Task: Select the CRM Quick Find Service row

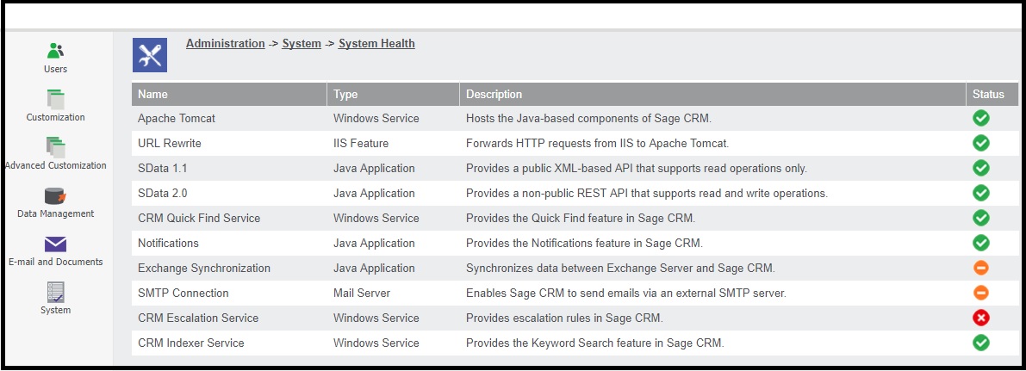Action: 199,218
